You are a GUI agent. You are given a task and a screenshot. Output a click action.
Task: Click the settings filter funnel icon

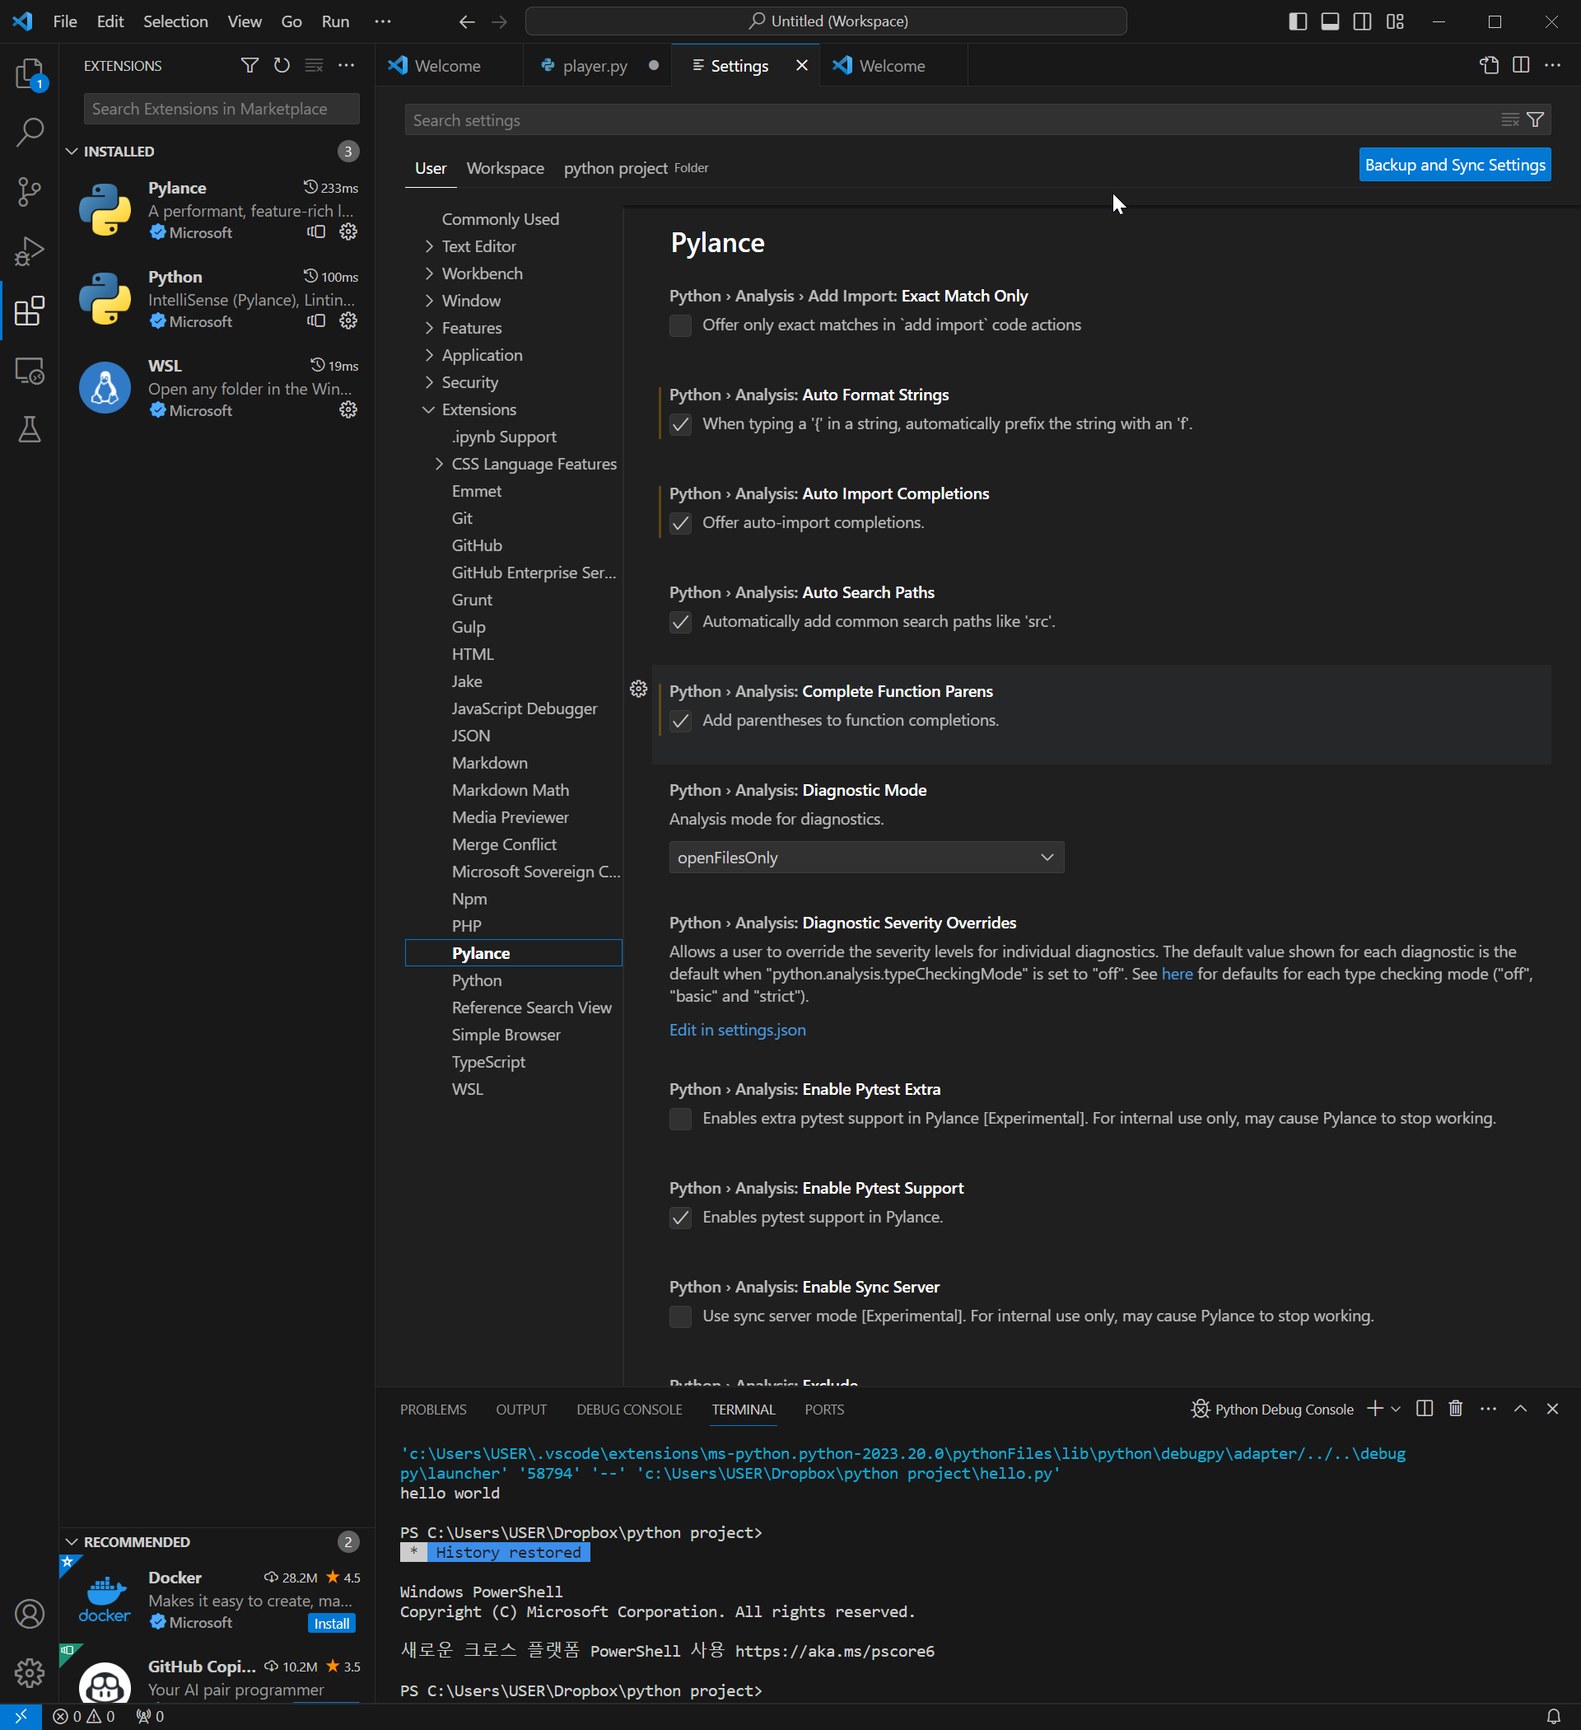point(1536,120)
